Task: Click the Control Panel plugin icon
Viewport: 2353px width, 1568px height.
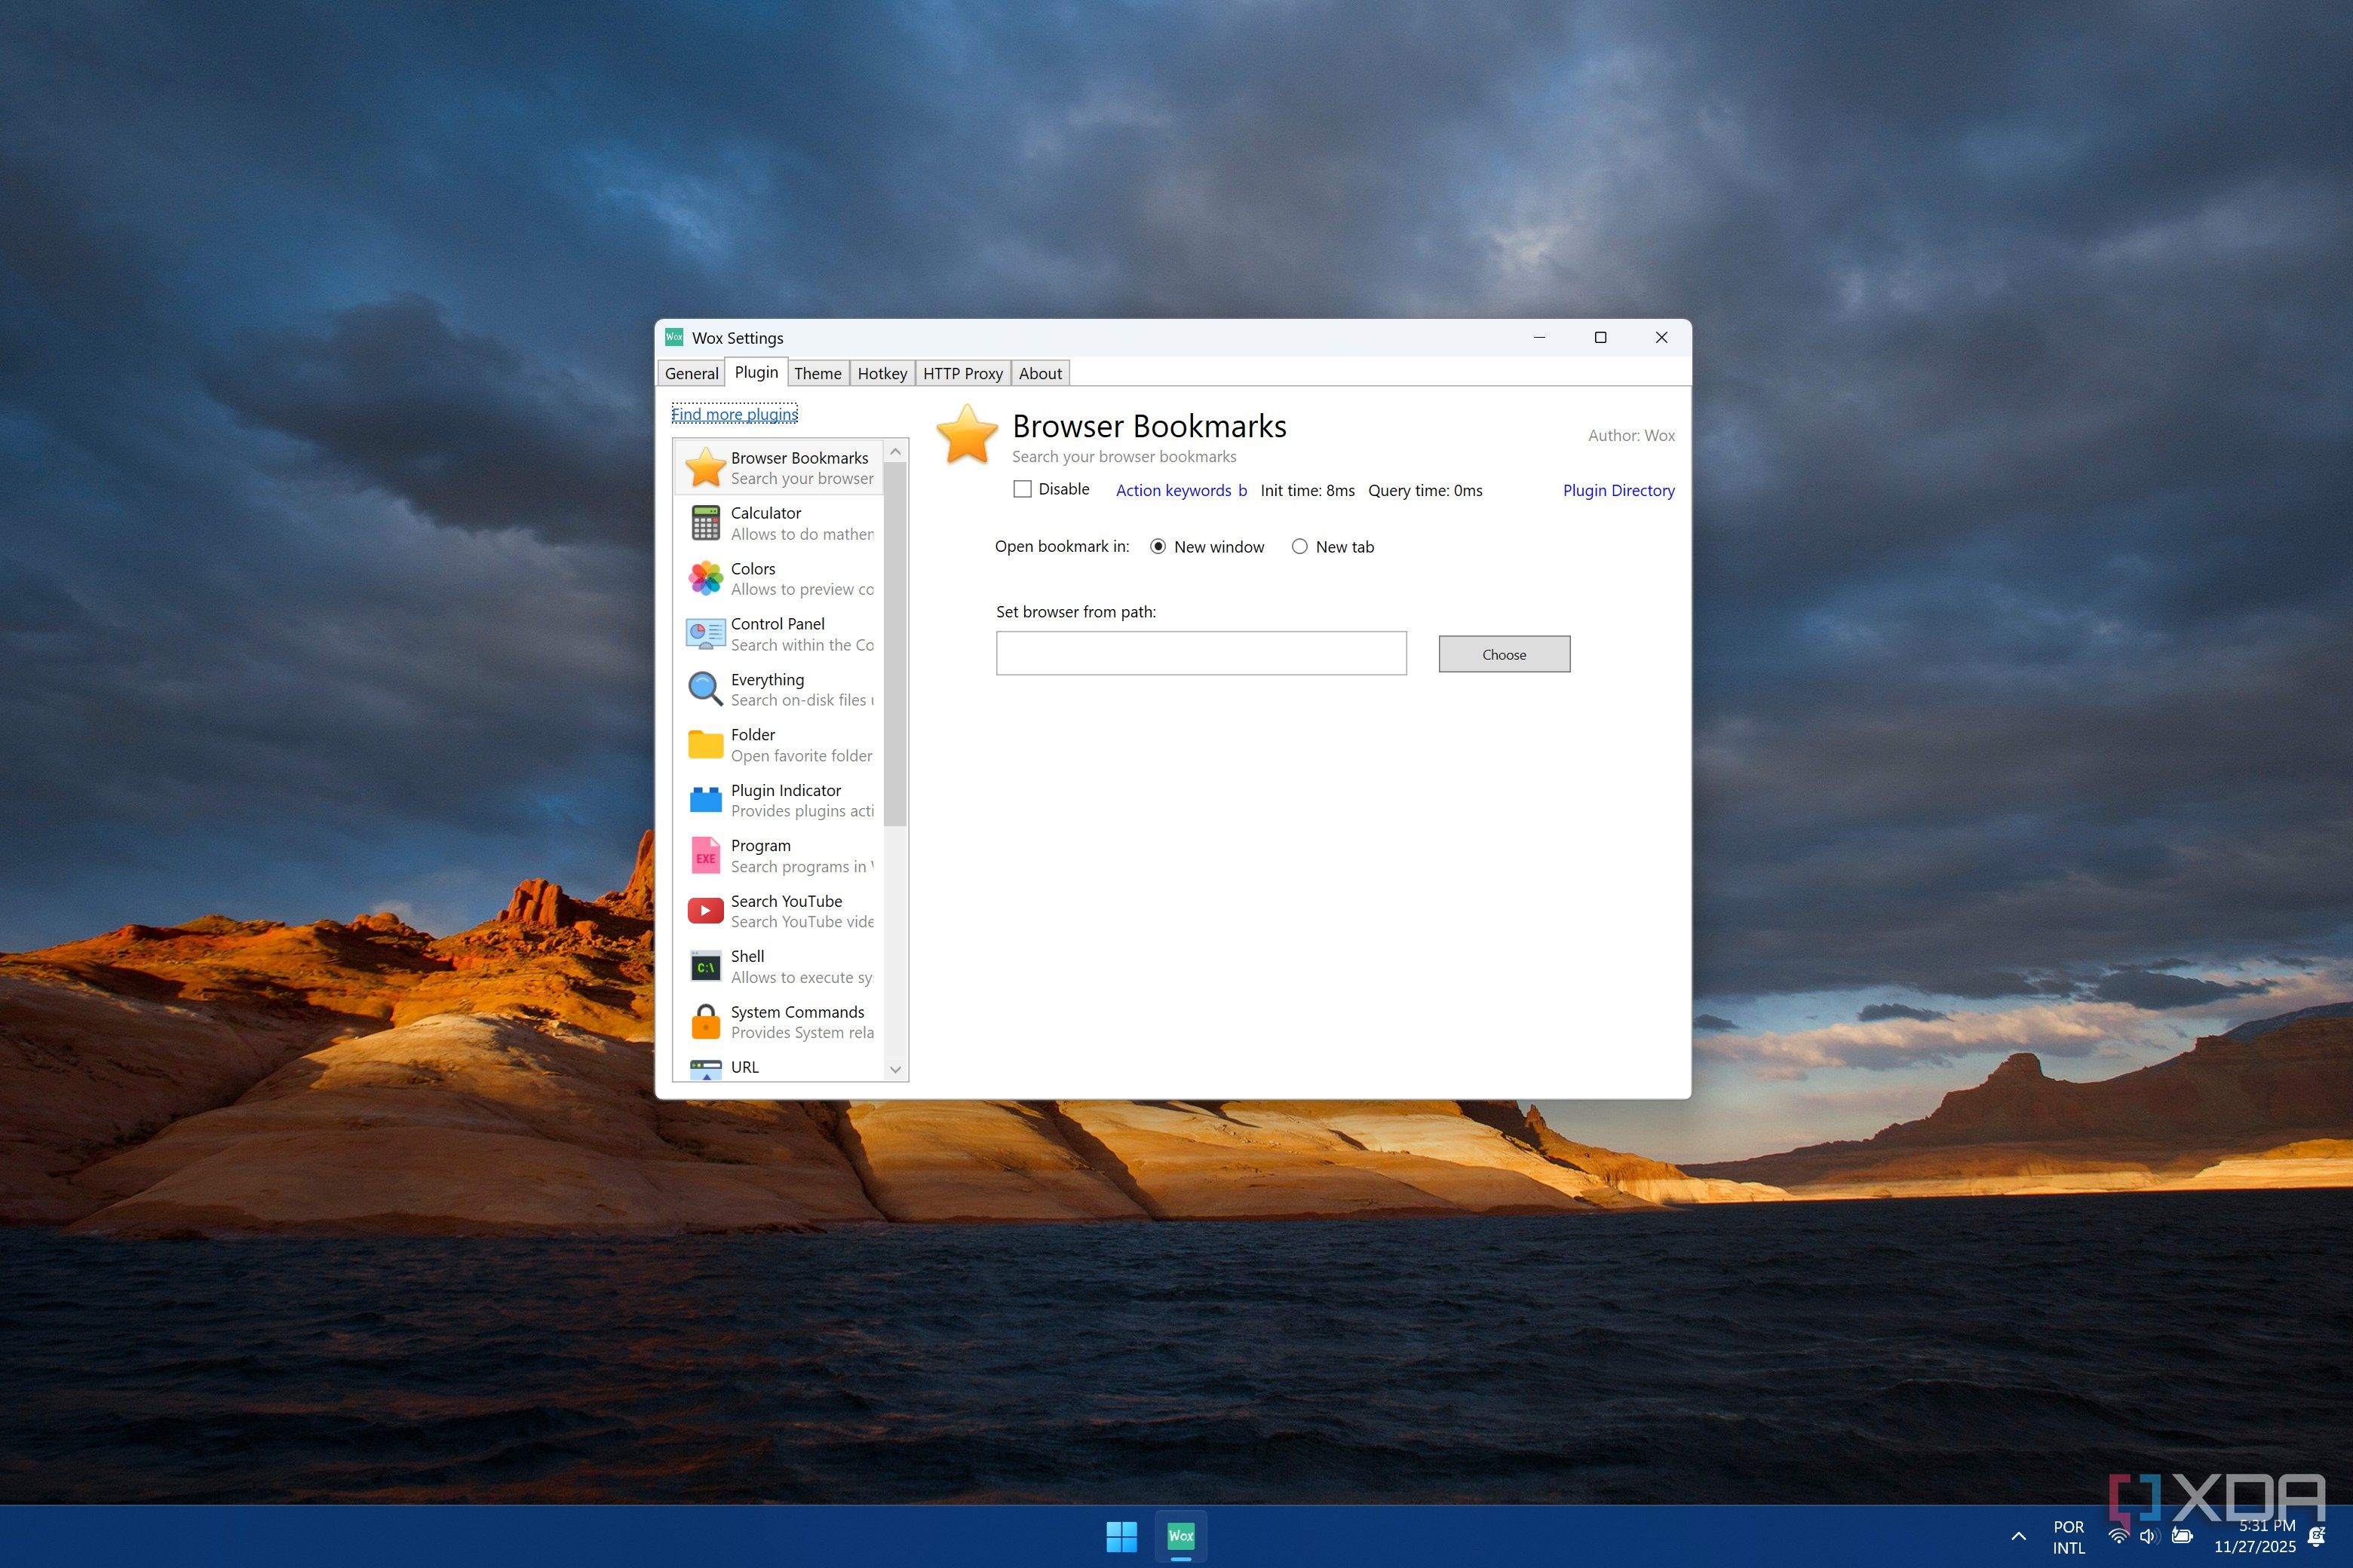Action: click(x=705, y=634)
